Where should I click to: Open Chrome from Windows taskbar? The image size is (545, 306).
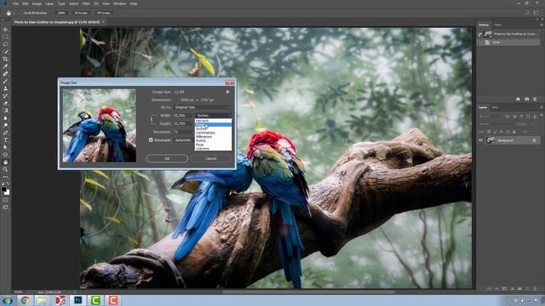(x=25, y=300)
